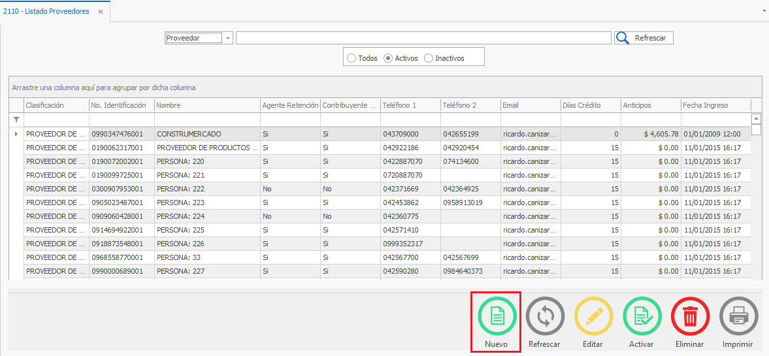This screenshot has width=769, height=356.
Task: Expand the CONSTRUMERCADO row indicator arrow
Action: click(16, 134)
